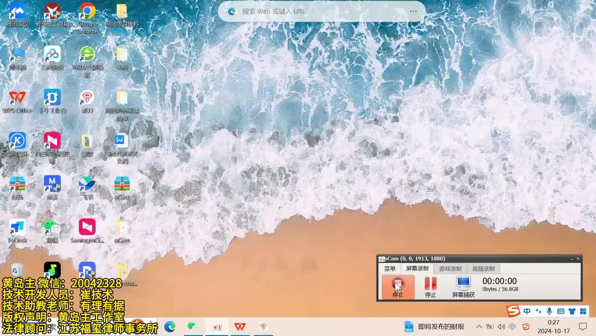Switch to the 游戏录制 tab in oCam
596x336 pixels.
[450, 269]
